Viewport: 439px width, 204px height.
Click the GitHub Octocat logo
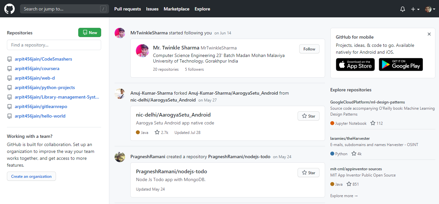point(9,9)
